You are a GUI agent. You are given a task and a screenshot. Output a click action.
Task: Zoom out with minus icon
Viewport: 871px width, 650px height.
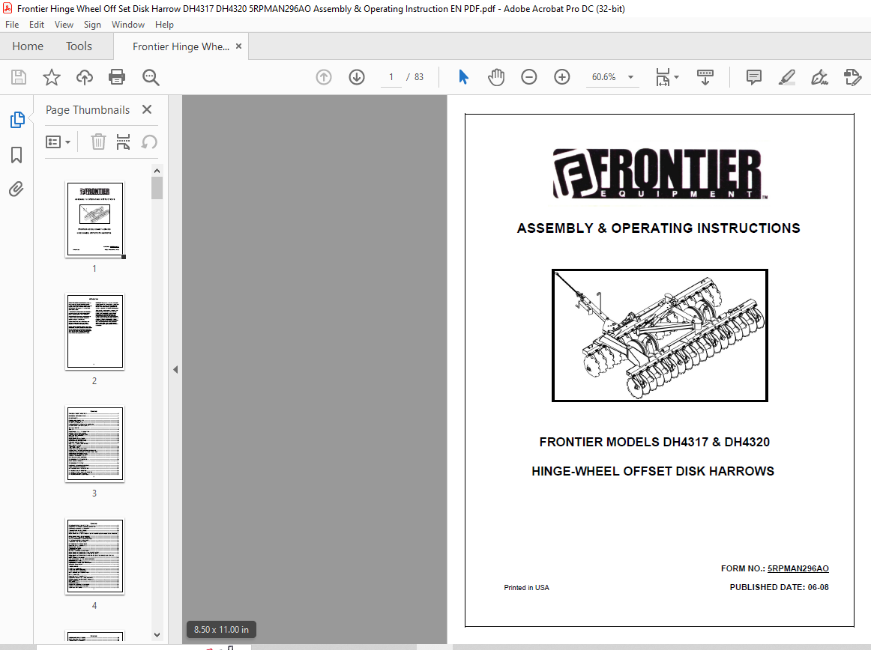click(x=529, y=77)
